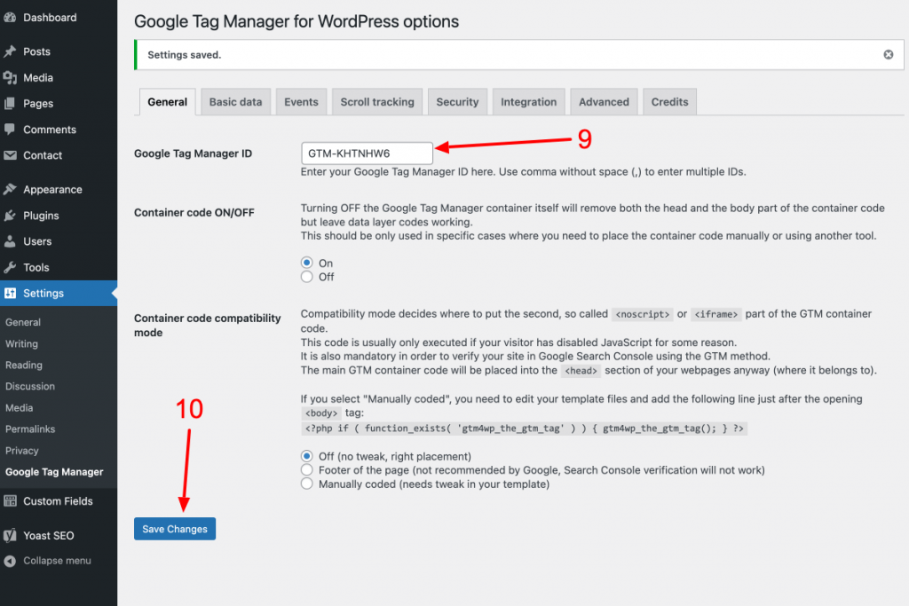Image resolution: width=909 pixels, height=606 pixels.
Task: Click the Pages menu label
Action: coord(38,104)
